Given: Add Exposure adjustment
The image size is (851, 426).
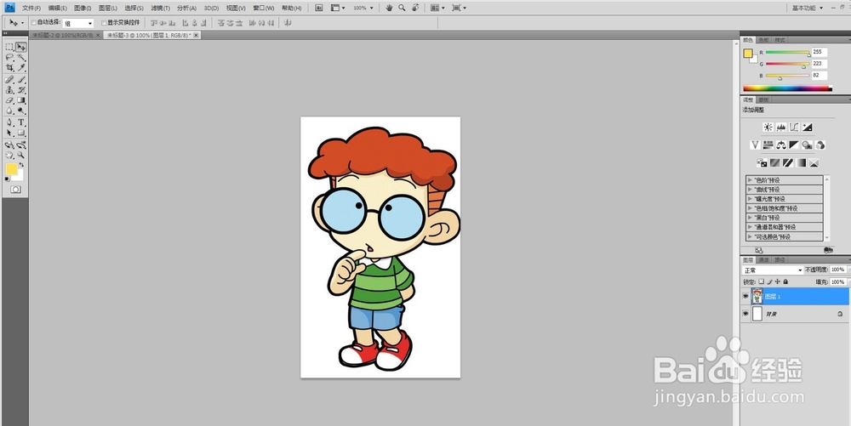Looking at the screenshot, I should pyautogui.click(x=807, y=127).
